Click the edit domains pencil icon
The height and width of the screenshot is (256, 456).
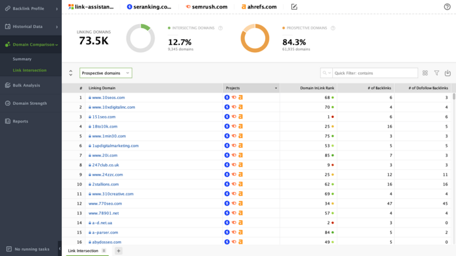point(294,7)
